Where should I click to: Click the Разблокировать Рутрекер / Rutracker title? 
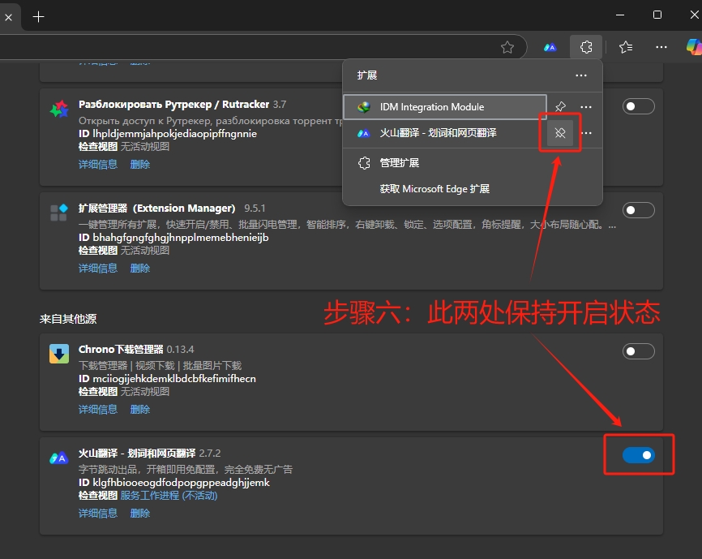pos(173,105)
